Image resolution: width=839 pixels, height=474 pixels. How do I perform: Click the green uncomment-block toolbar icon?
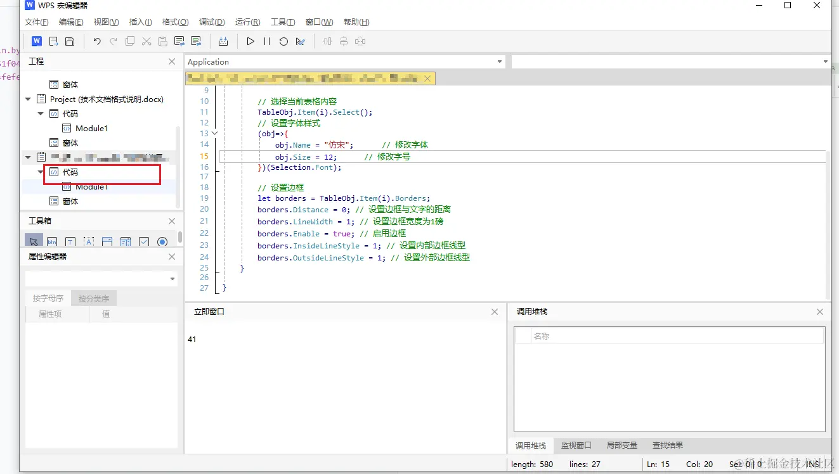[196, 41]
